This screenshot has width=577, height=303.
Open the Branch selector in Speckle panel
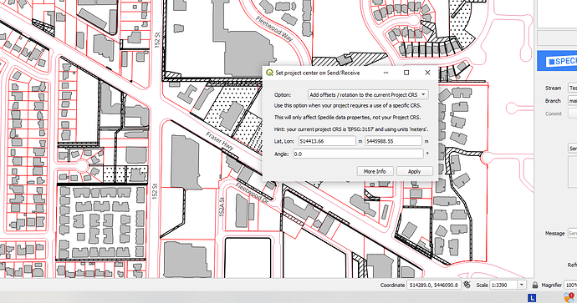tap(573, 101)
